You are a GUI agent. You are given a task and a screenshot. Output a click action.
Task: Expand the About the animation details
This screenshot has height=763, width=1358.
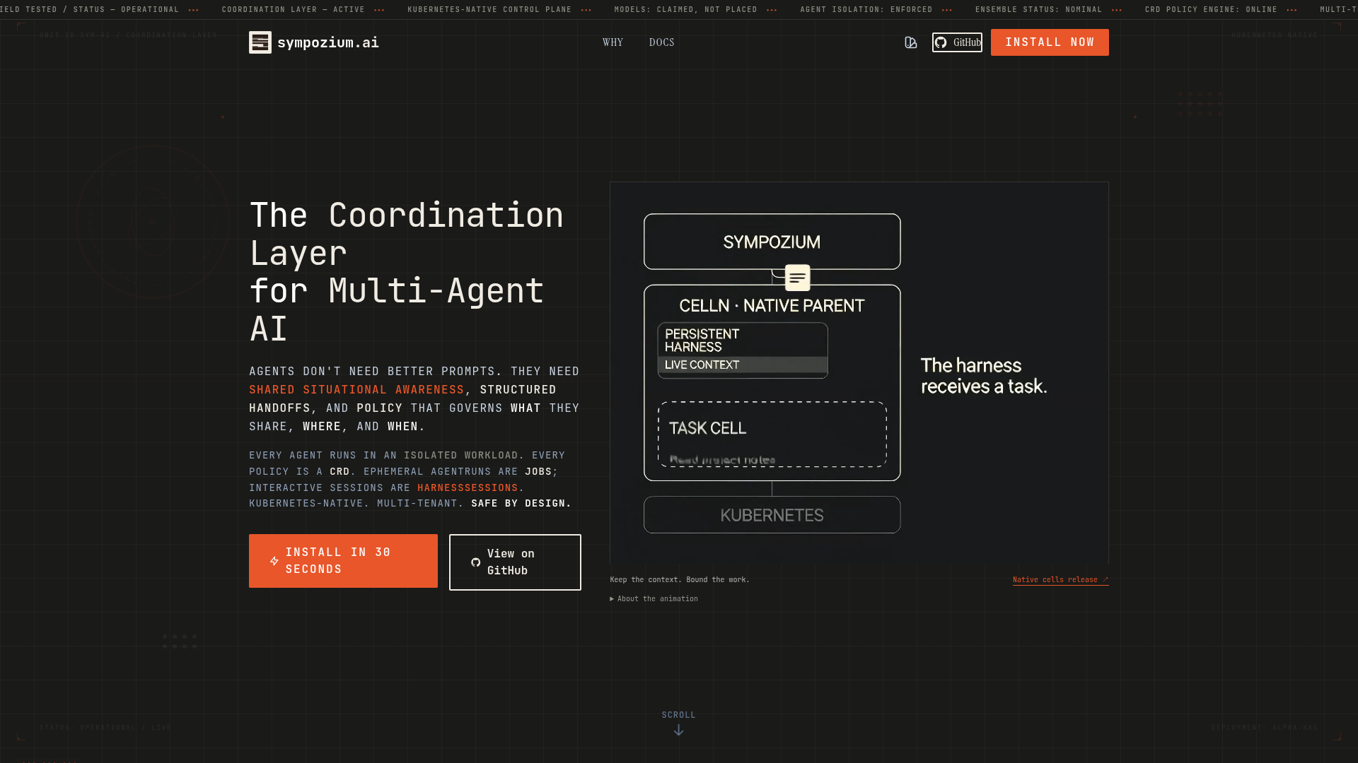[x=654, y=598]
